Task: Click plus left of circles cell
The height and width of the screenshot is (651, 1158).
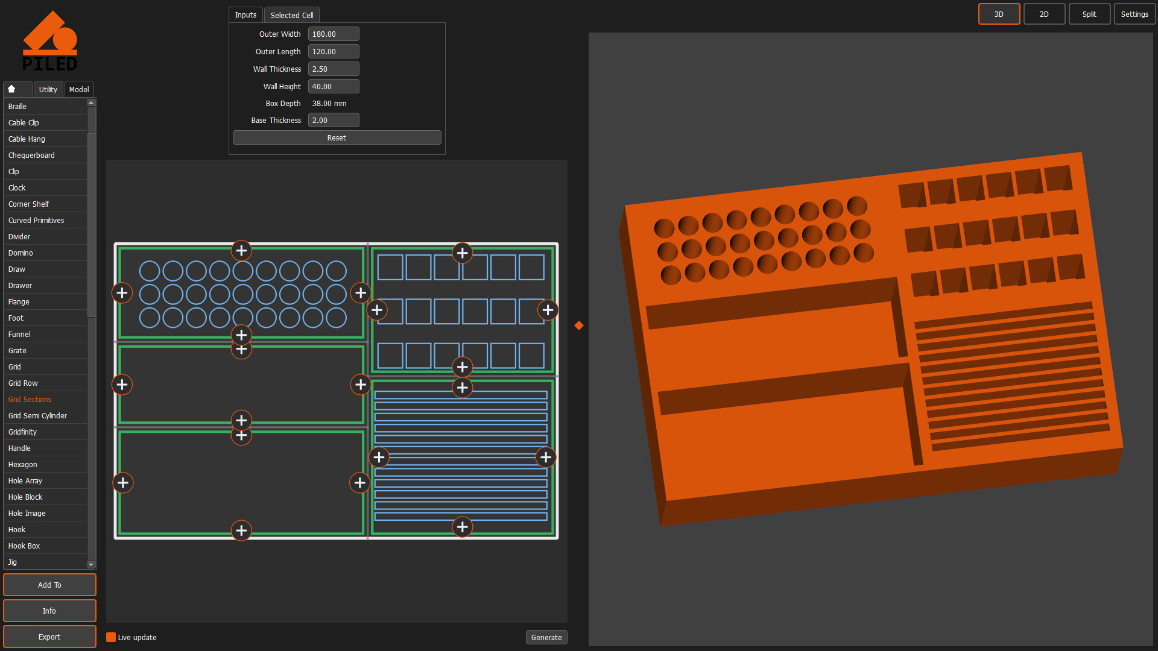Action: 122,293
